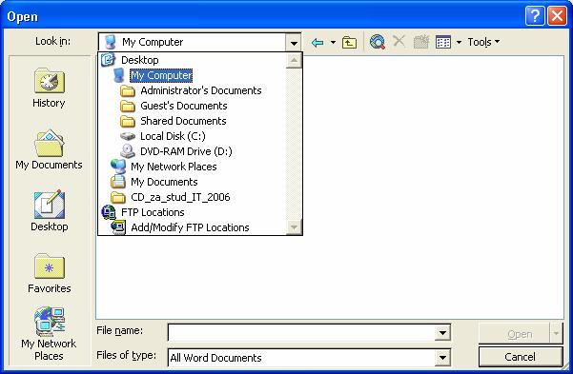Close the Open dialog with the X
Screen dimensions: 573x374
click(557, 16)
